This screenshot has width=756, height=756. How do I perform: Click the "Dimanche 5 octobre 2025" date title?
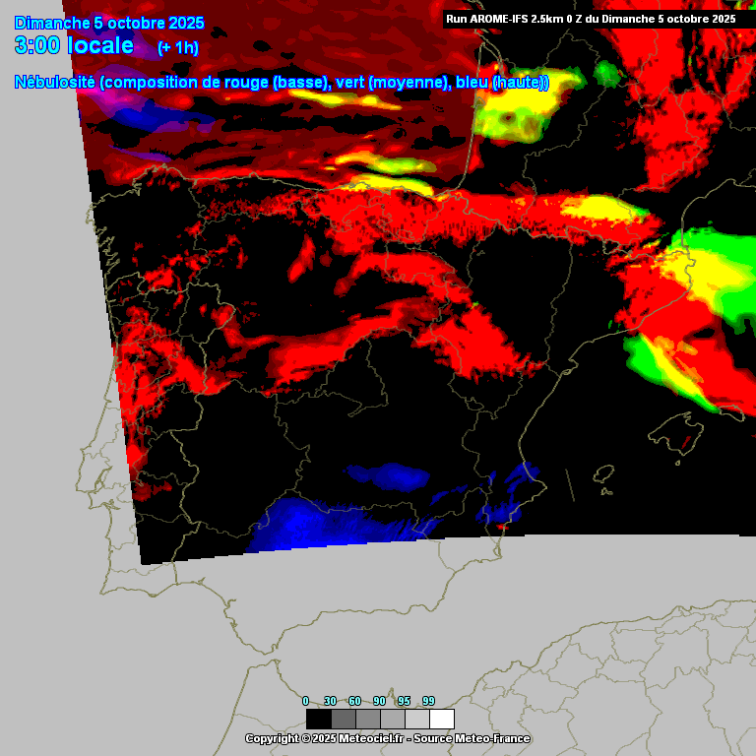click(109, 23)
